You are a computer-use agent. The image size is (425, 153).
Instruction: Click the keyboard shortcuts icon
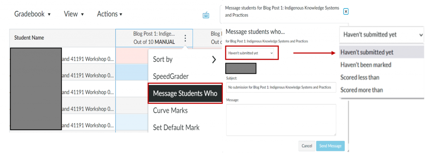pyautogui.click(x=206, y=15)
